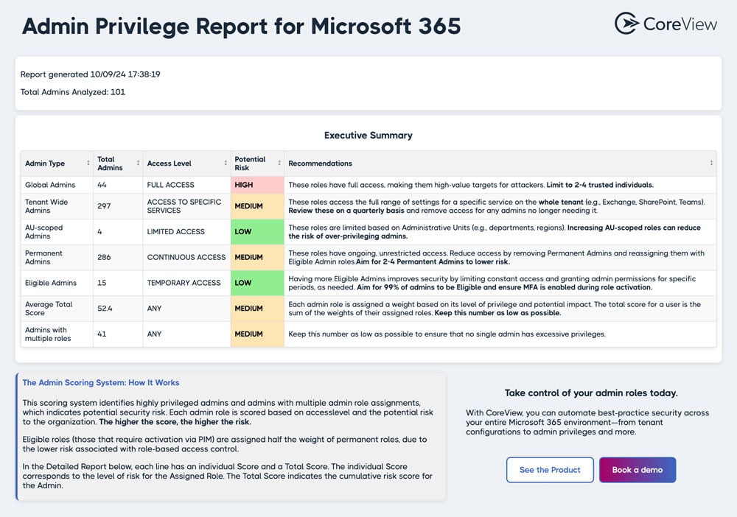
Task: Sort the Access Level column using its sort icon
Action: pos(226,163)
